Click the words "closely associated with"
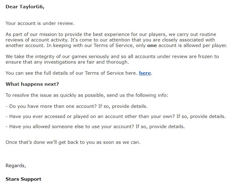Image resolution: width=230 pixels, height=185 pixels. pos(189,40)
